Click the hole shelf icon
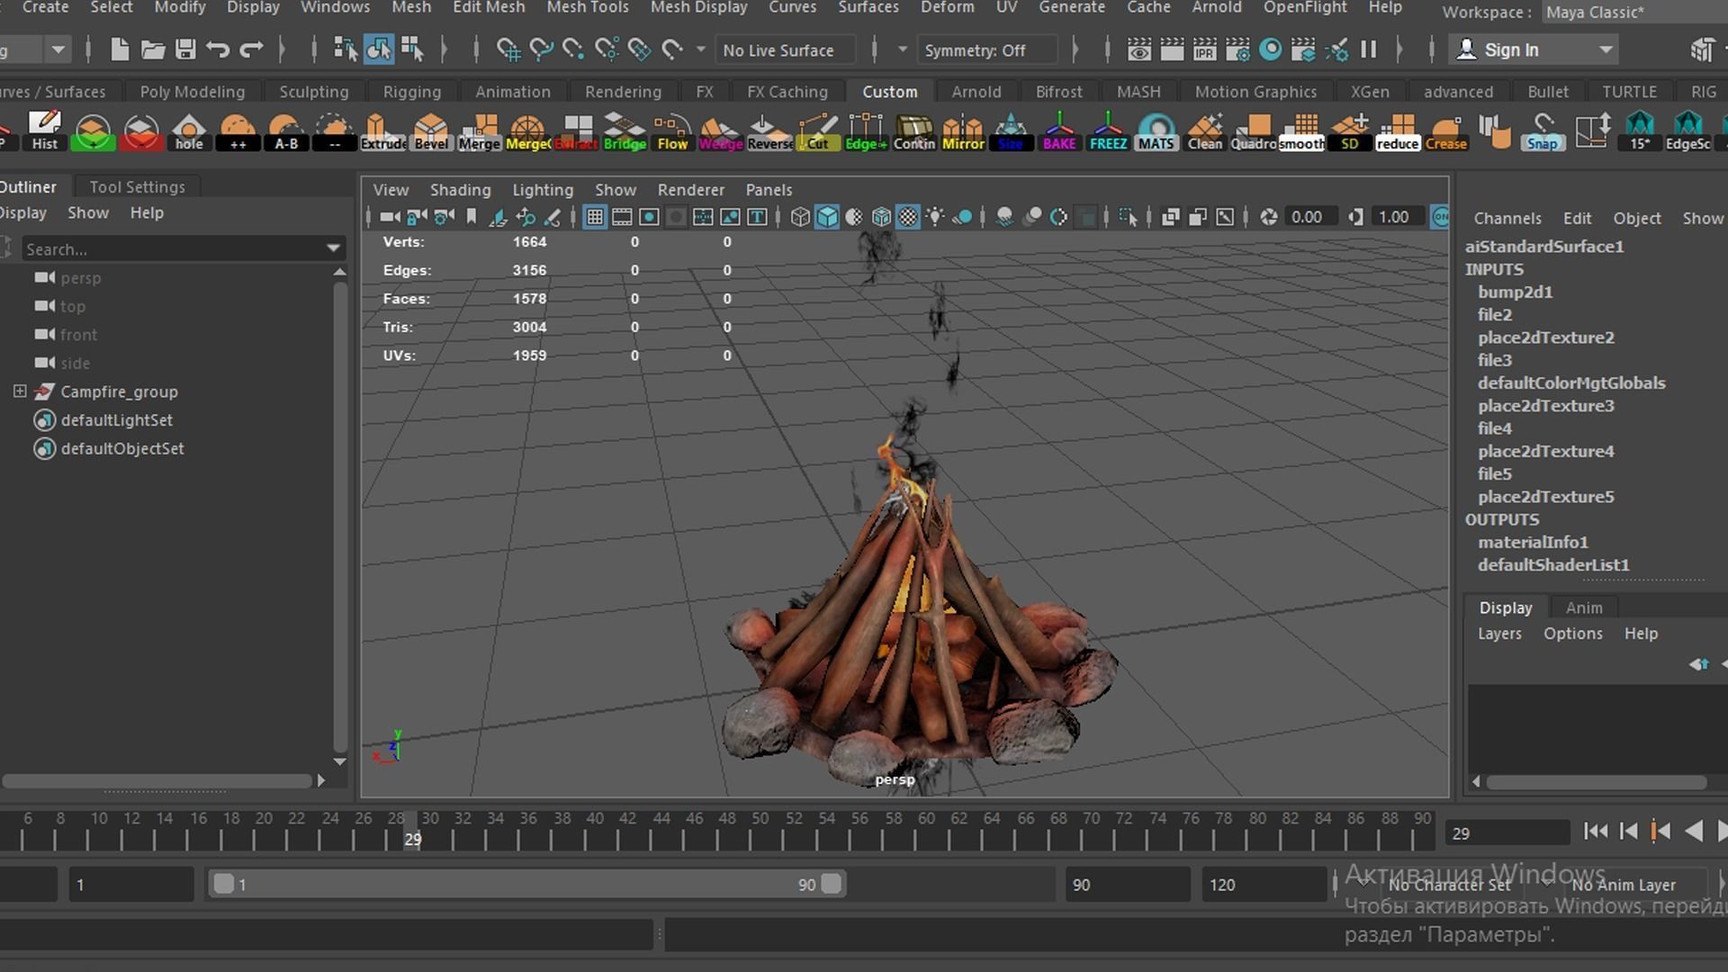Image resolution: width=1728 pixels, height=972 pixels. [189, 131]
